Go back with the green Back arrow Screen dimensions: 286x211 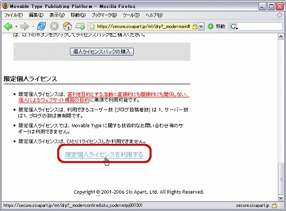8,26
